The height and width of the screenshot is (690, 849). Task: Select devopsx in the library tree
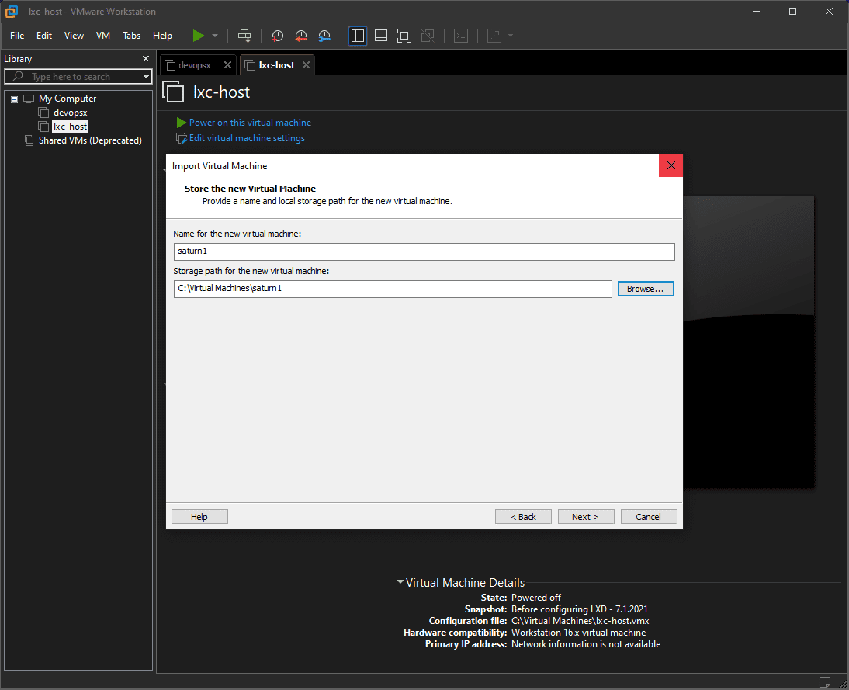point(70,113)
